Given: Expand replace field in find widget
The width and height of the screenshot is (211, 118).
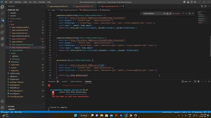Looking at the screenshot, I should coord(141,13).
